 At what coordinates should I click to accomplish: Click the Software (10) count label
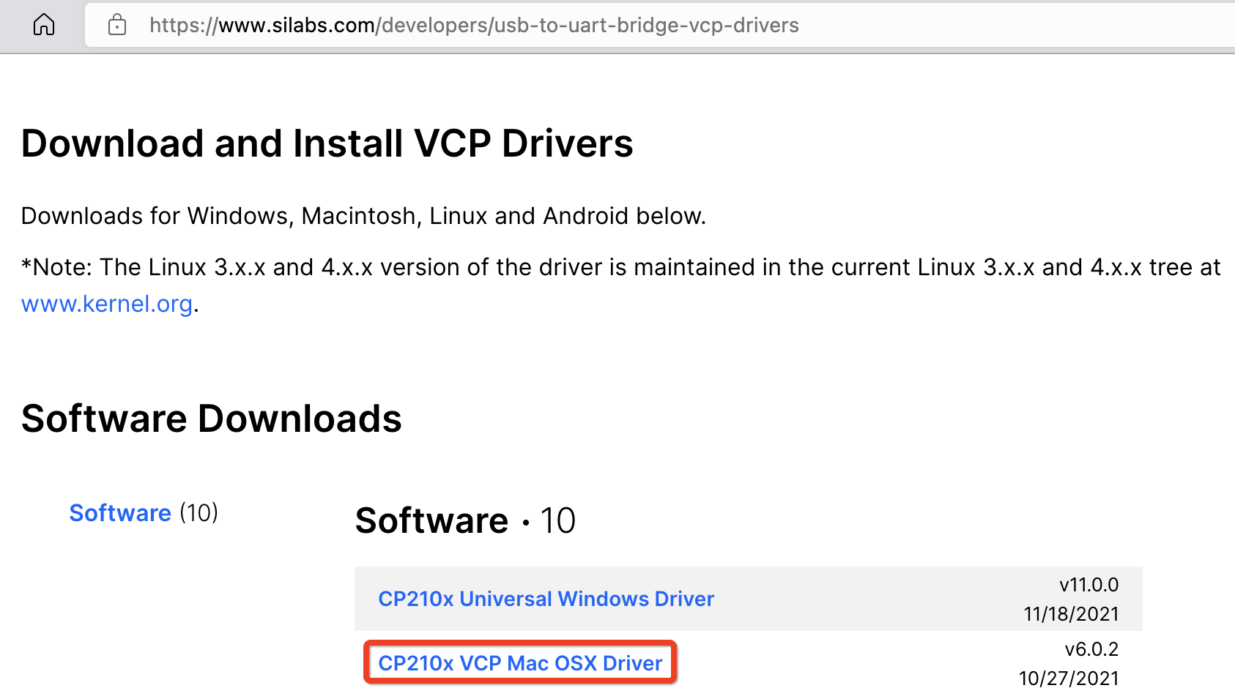pos(199,512)
